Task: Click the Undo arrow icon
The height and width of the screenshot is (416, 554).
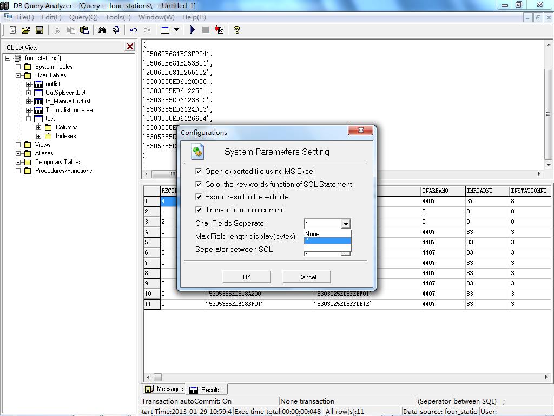Action: [133, 30]
